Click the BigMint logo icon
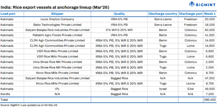Image resolution: width=219 pixels, height=108 pixels. click(192, 4)
